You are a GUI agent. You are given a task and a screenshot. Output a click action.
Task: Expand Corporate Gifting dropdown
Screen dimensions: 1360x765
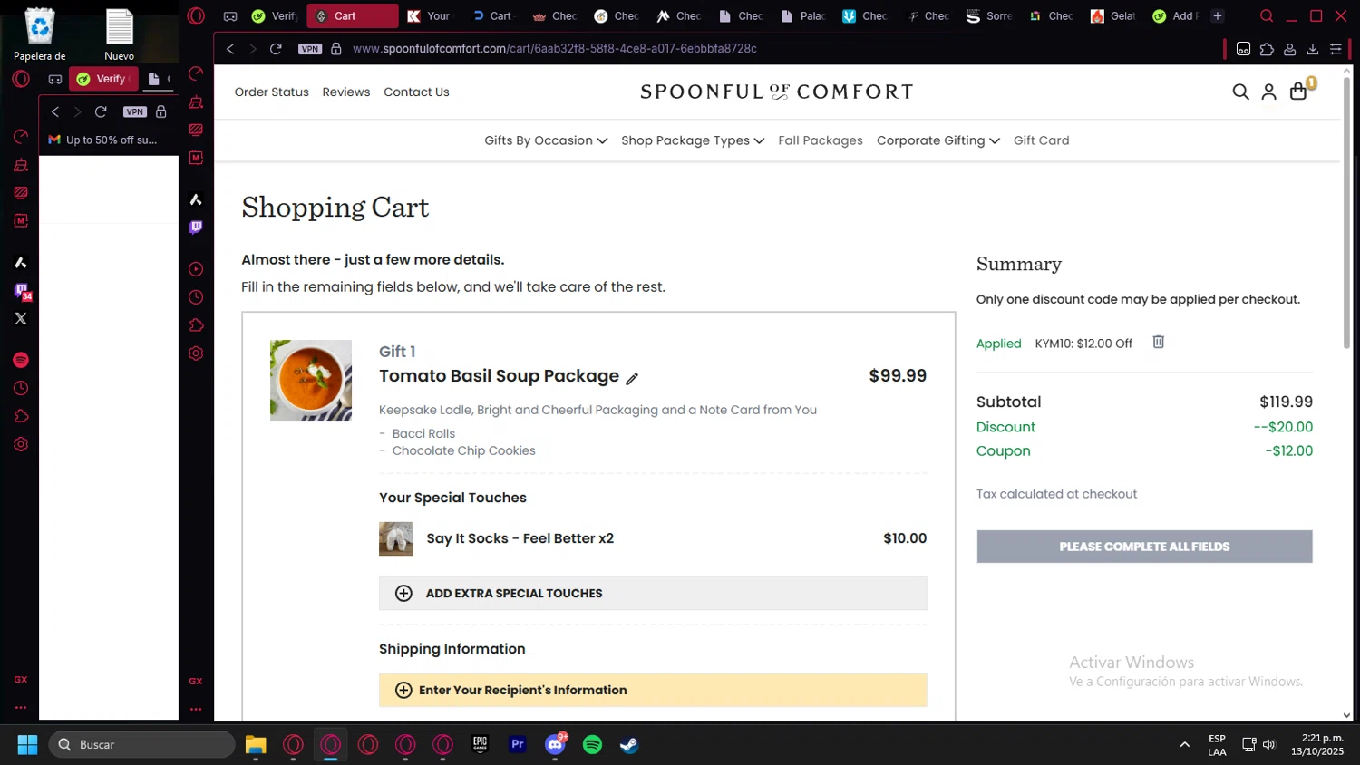(938, 140)
